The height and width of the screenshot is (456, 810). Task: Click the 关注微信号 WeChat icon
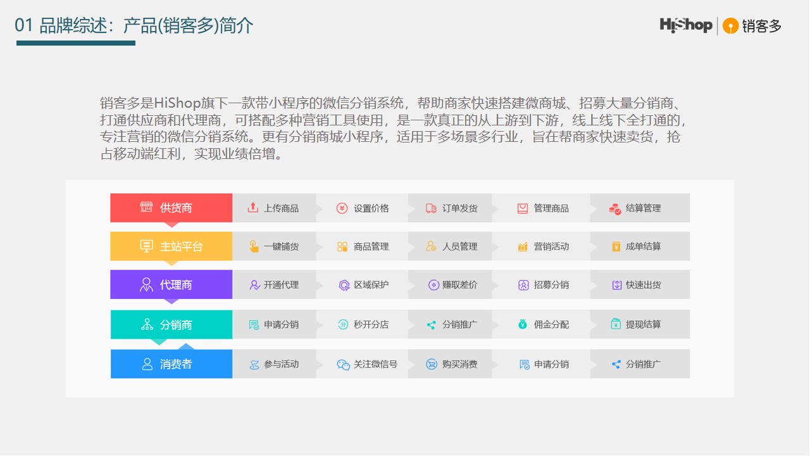pos(342,364)
